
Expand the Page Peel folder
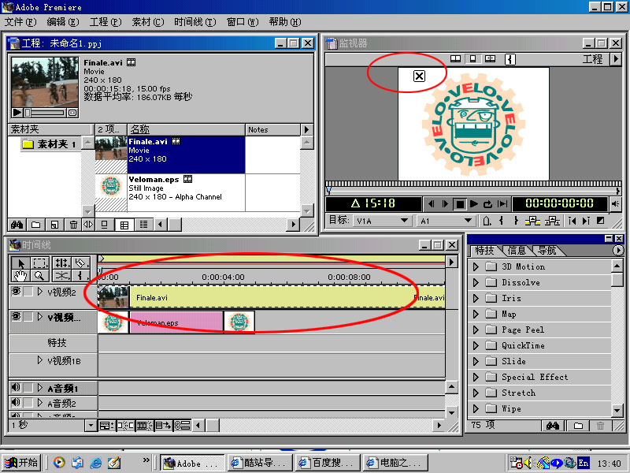(476, 330)
